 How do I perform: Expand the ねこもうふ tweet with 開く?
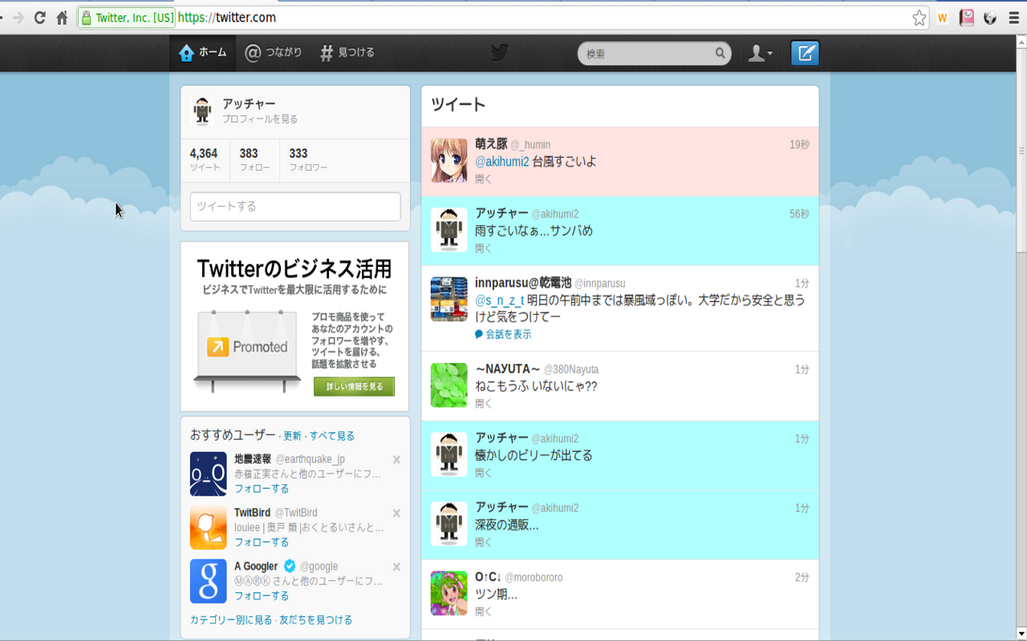tap(484, 404)
